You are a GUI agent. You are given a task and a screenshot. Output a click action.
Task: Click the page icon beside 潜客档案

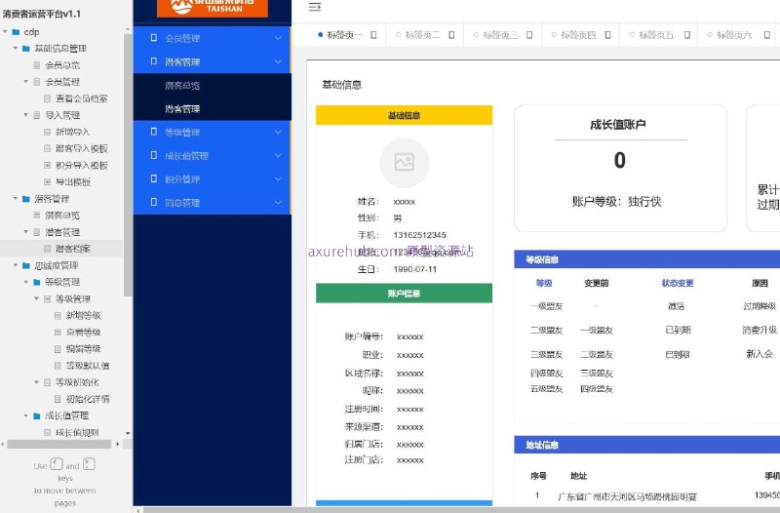pyautogui.click(x=47, y=249)
